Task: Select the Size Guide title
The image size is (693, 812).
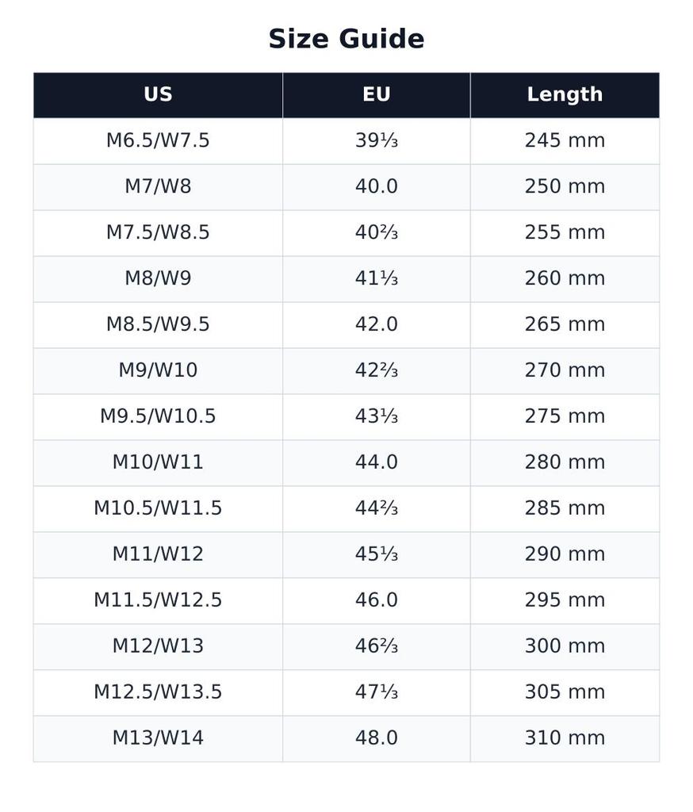Action: coord(346,39)
